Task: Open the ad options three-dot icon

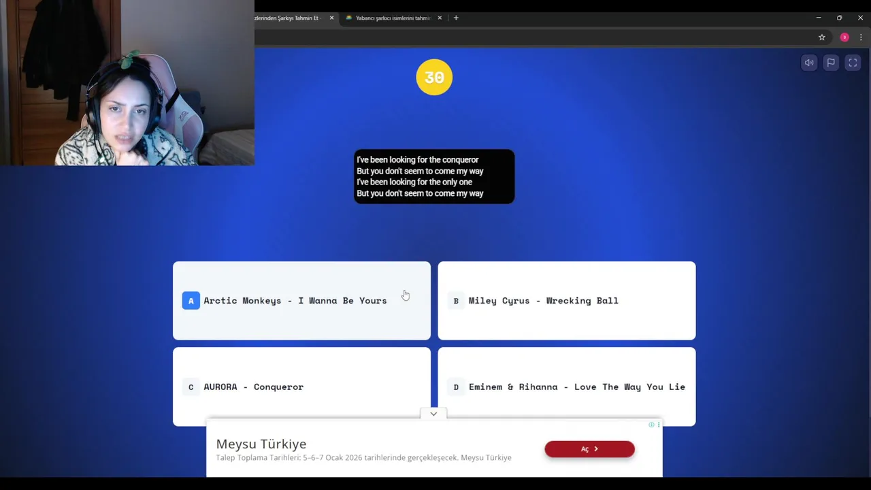Action: [x=659, y=425]
